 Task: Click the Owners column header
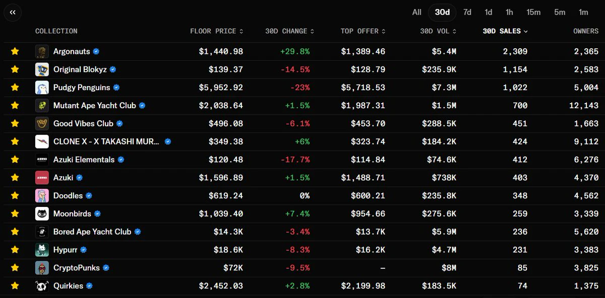click(x=586, y=31)
